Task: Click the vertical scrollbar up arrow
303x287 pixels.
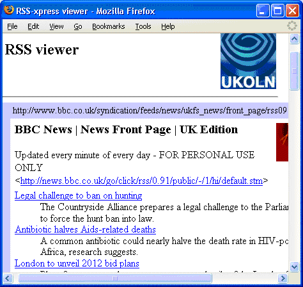Action: coord(294,39)
